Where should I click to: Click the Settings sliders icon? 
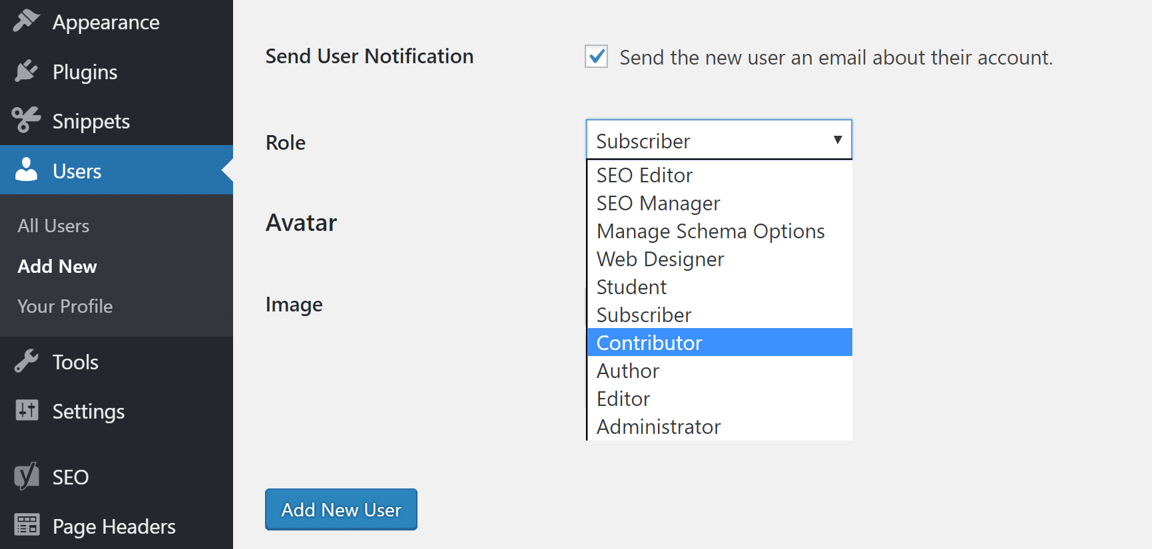pyautogui.click(x=27, y=411)
